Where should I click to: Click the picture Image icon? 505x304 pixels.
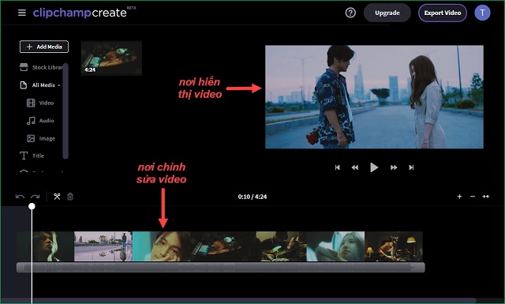click(31, 138)
